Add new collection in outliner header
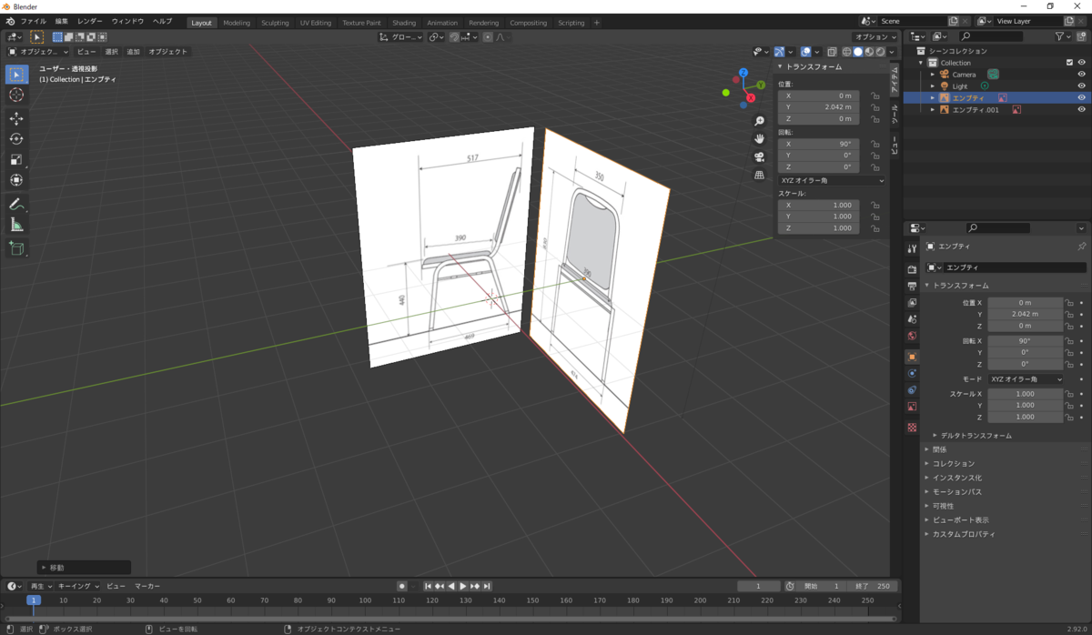The width and height of the screenshot is (1092, 635). [1080, 36]
